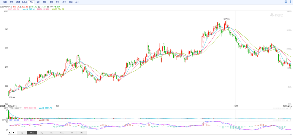Switch indicator to RSI
The width and height of the screenshot is (293, 135).
tap(52, 133)
